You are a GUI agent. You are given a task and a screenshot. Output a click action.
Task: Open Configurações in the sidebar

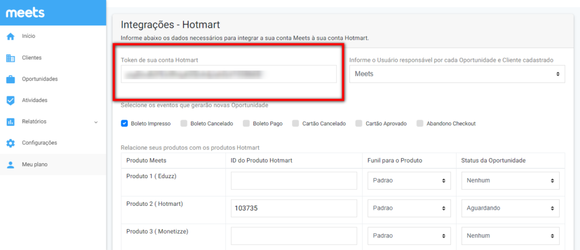point(53,143)
